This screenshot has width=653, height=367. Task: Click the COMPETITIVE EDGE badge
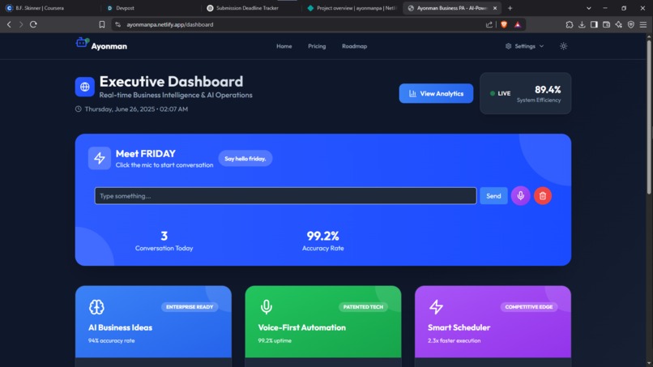coord(529,307)
